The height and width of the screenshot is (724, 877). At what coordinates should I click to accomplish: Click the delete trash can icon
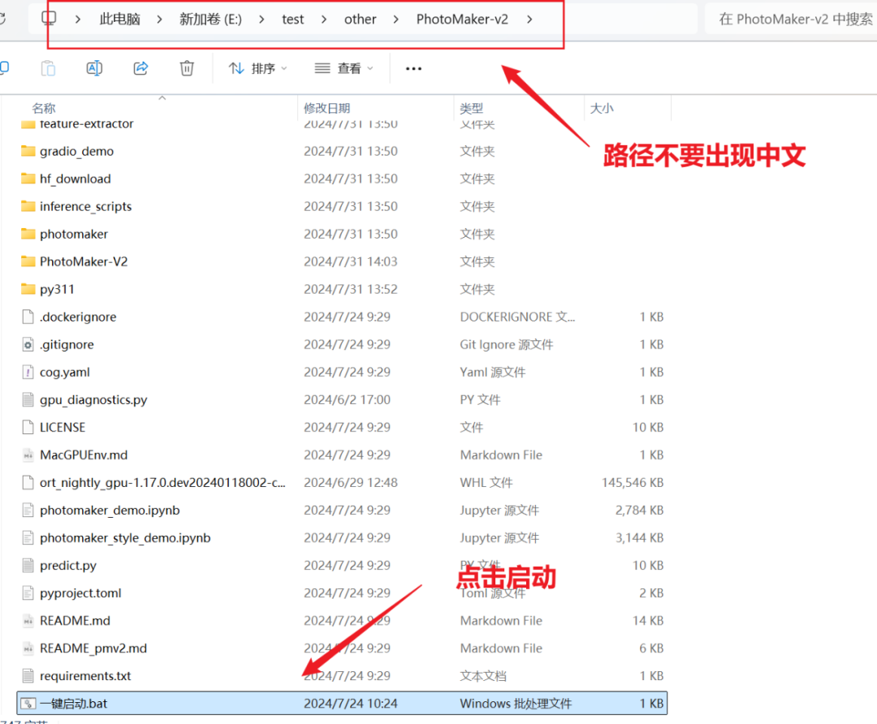point(187,68)
